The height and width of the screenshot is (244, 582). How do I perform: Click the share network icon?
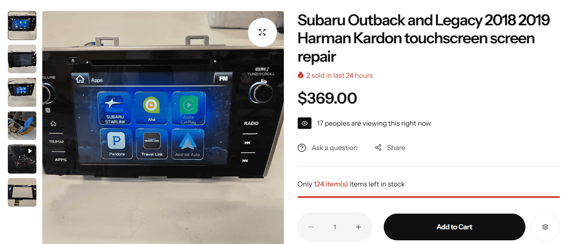(378, 148)
